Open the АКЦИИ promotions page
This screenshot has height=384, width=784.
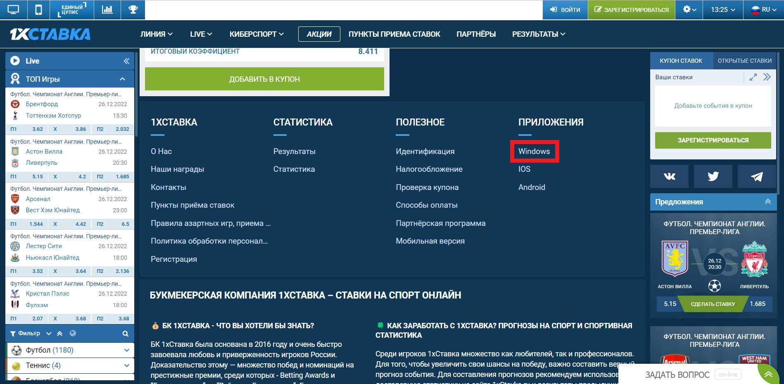[x=319, y=34]
